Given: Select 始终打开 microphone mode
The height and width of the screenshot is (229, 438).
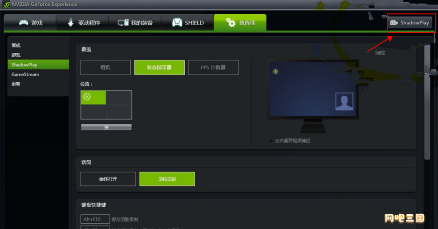Looking at the screenshot, I should click(x=108, y=179).
